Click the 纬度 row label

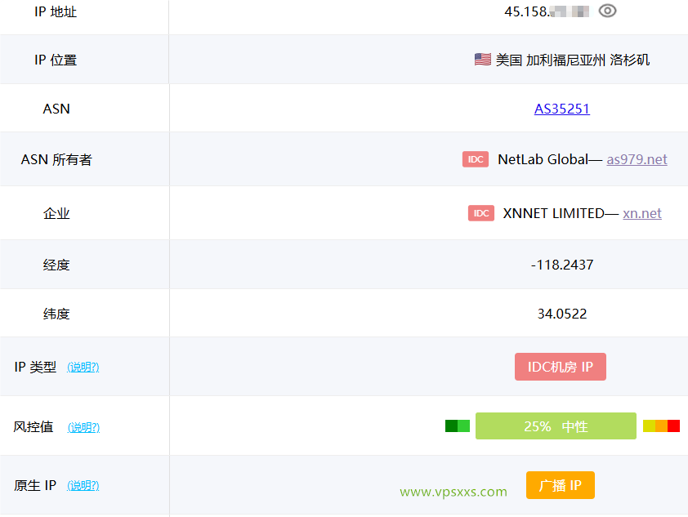coord(56,314)
